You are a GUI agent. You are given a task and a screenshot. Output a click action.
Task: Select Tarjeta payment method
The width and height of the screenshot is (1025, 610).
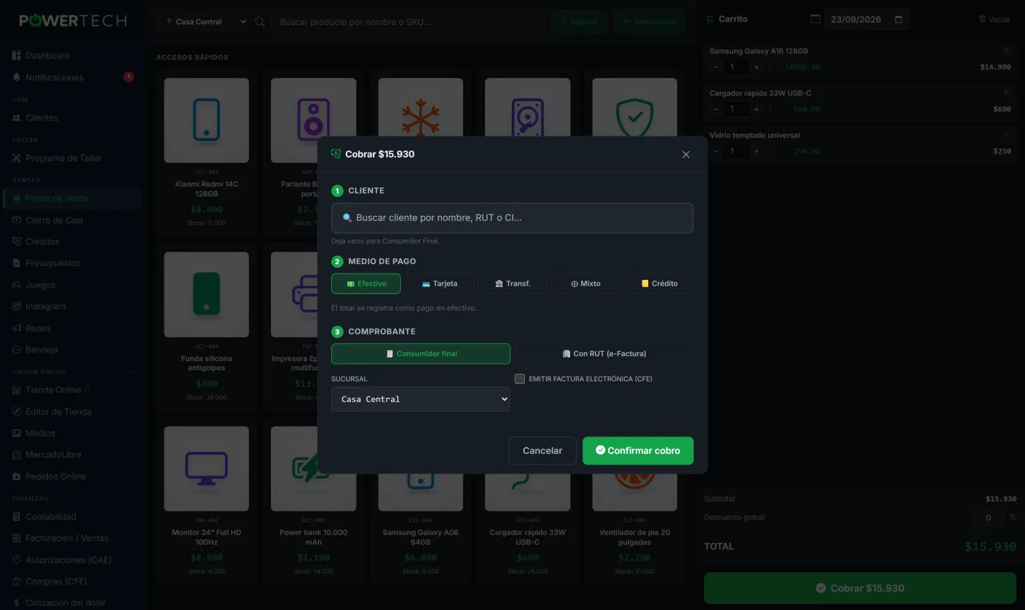point(439,284)
